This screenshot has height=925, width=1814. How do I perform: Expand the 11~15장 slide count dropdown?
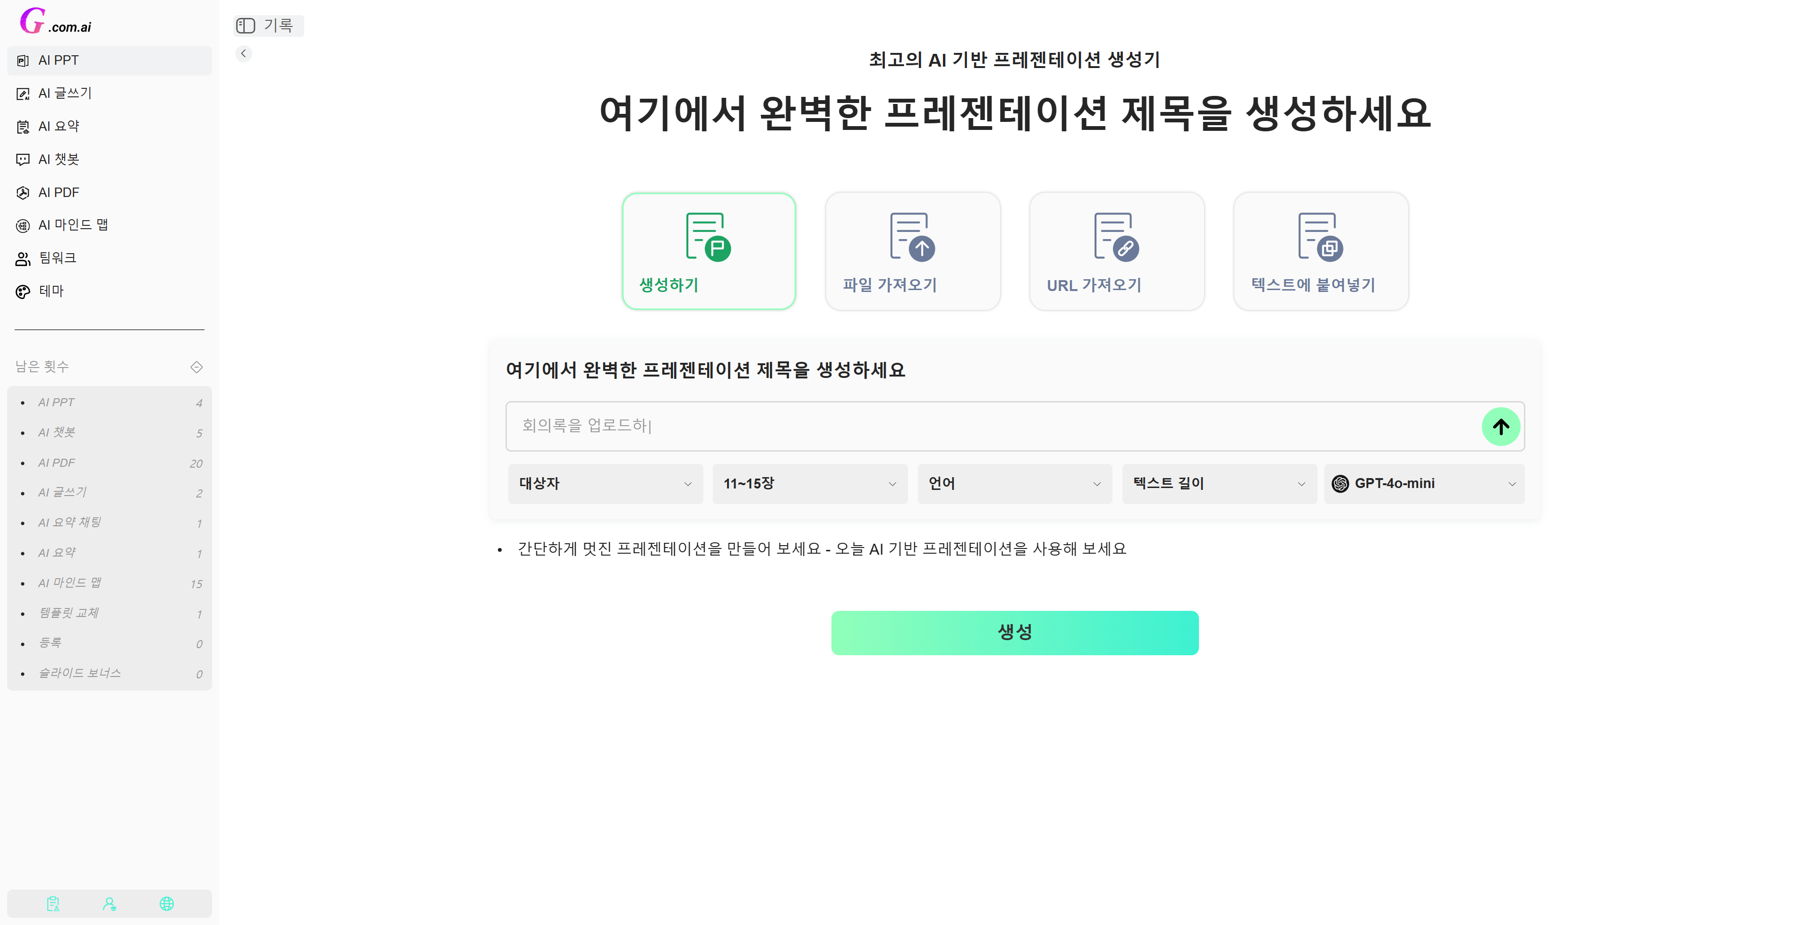coord(808,483)
